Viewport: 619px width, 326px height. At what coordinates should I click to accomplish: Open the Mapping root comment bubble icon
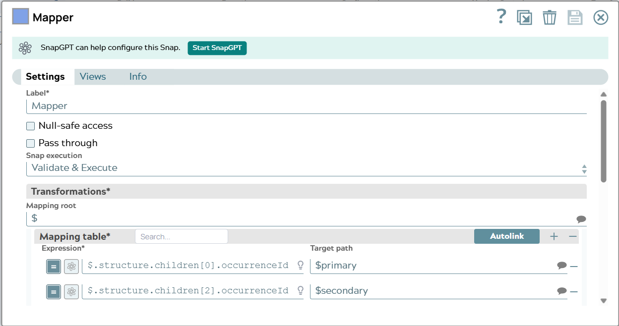[x=581, y=219]
